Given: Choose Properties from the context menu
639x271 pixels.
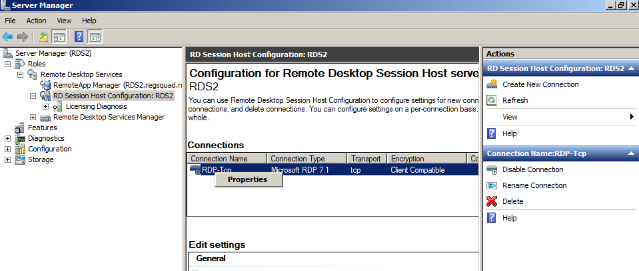Looking at the screenshot, I should (247, 179).
